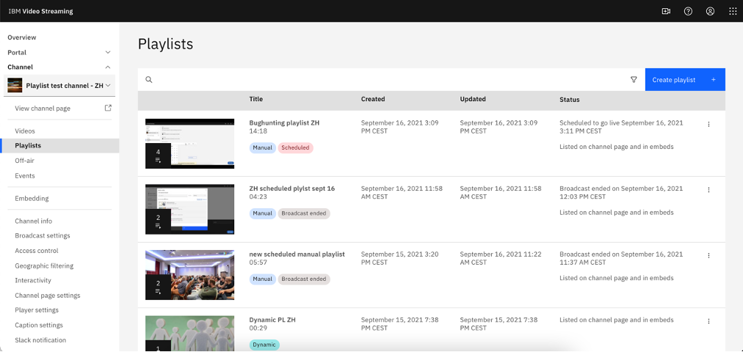Click Manual tag on new scheduled manual playlist
The height and width of the screenshot is (352, 743).
click(x=263, y=279)
